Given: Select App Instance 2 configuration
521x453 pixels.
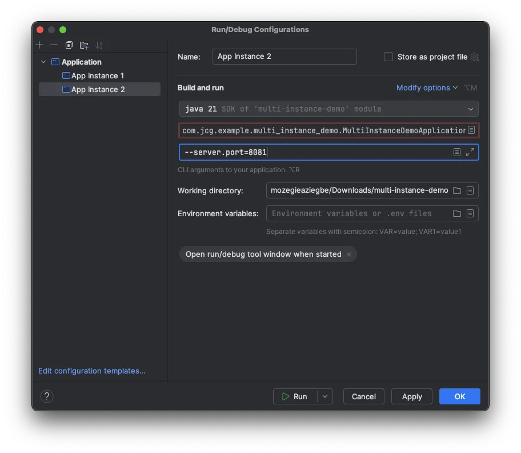Looking at the screenshot, I should pyautogui.click(x=99, y=89).
